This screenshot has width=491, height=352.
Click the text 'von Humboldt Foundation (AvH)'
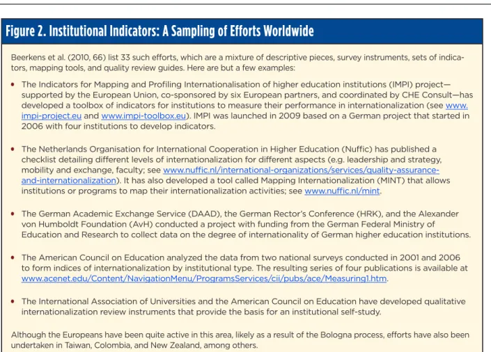click(x=87, y=224)
